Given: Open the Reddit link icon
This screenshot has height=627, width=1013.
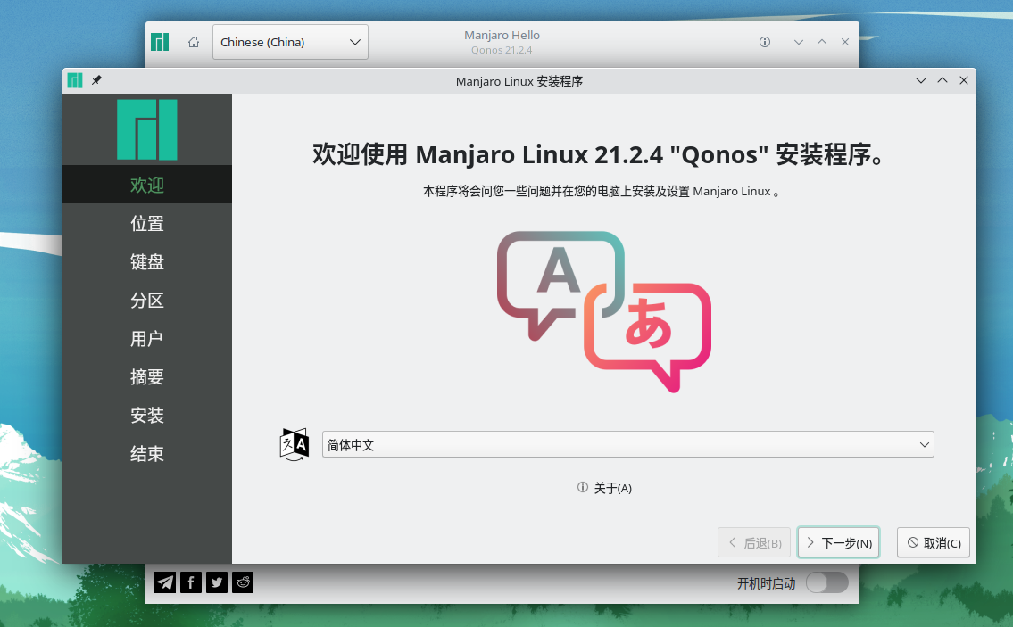Looking at the screenshot, I should click(242, 582).
